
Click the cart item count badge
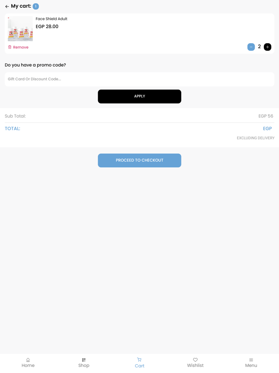tap(35, 6)
